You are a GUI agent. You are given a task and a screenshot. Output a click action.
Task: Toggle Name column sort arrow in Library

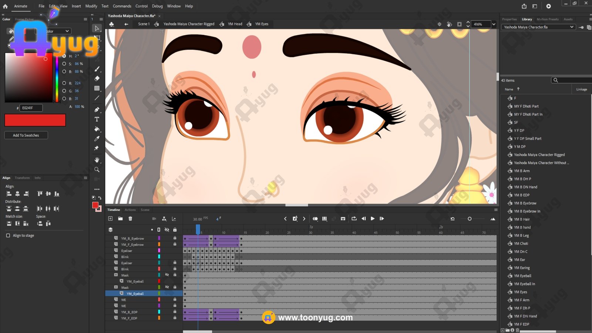518,89
